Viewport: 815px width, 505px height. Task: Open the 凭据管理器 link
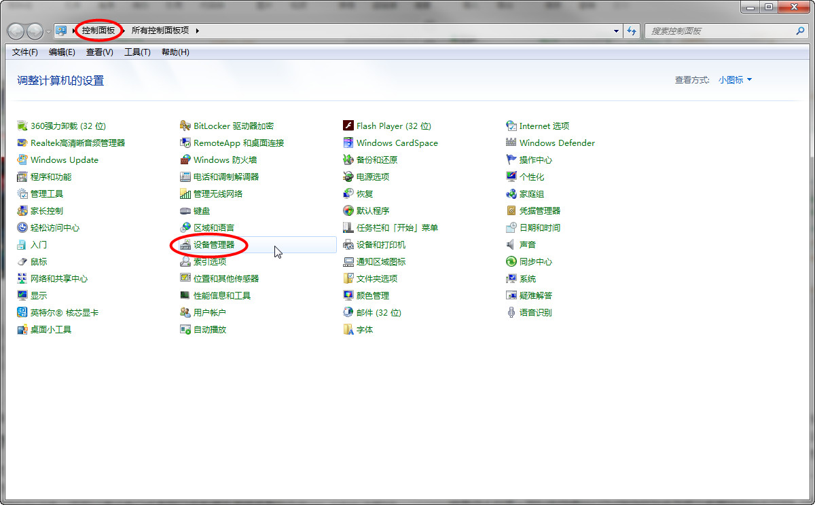[540, 210]
